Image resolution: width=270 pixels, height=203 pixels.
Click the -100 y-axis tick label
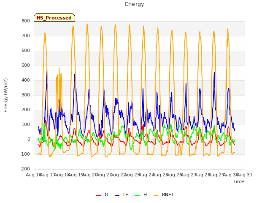[x=25, y=154]
